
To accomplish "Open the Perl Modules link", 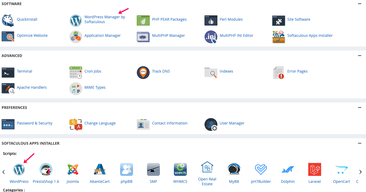I will point(231,19).
